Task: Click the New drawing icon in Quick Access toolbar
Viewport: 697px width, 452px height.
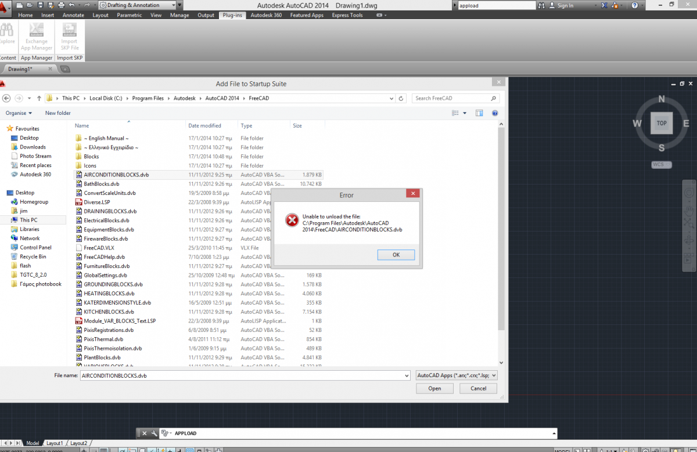Action: tap(20, 5)
